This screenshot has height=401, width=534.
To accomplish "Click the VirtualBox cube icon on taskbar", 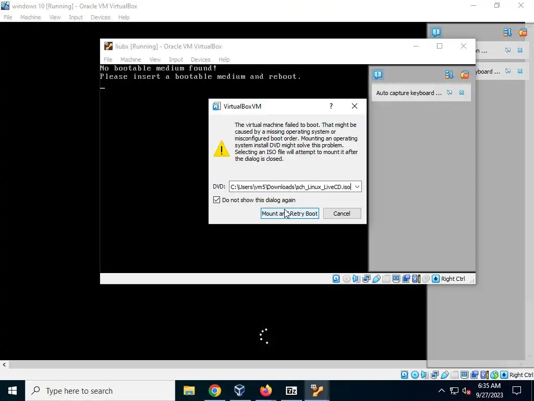I will click(x=240, y=391).
